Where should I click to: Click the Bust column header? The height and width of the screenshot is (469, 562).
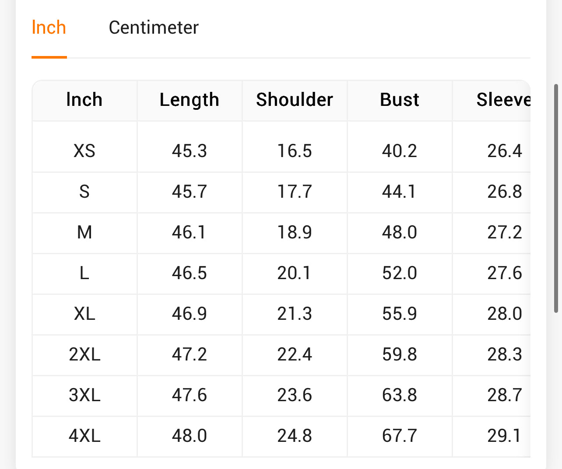tap(399, 100)
